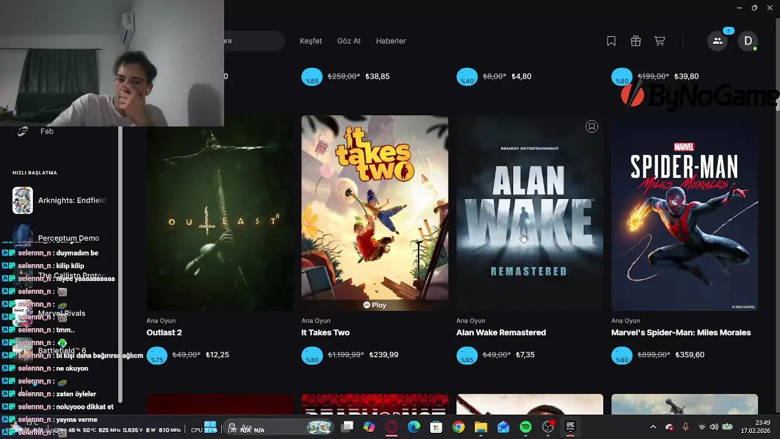
Task: Click the %80 discount badge for It Takes Two
Action: click(312, 355)
